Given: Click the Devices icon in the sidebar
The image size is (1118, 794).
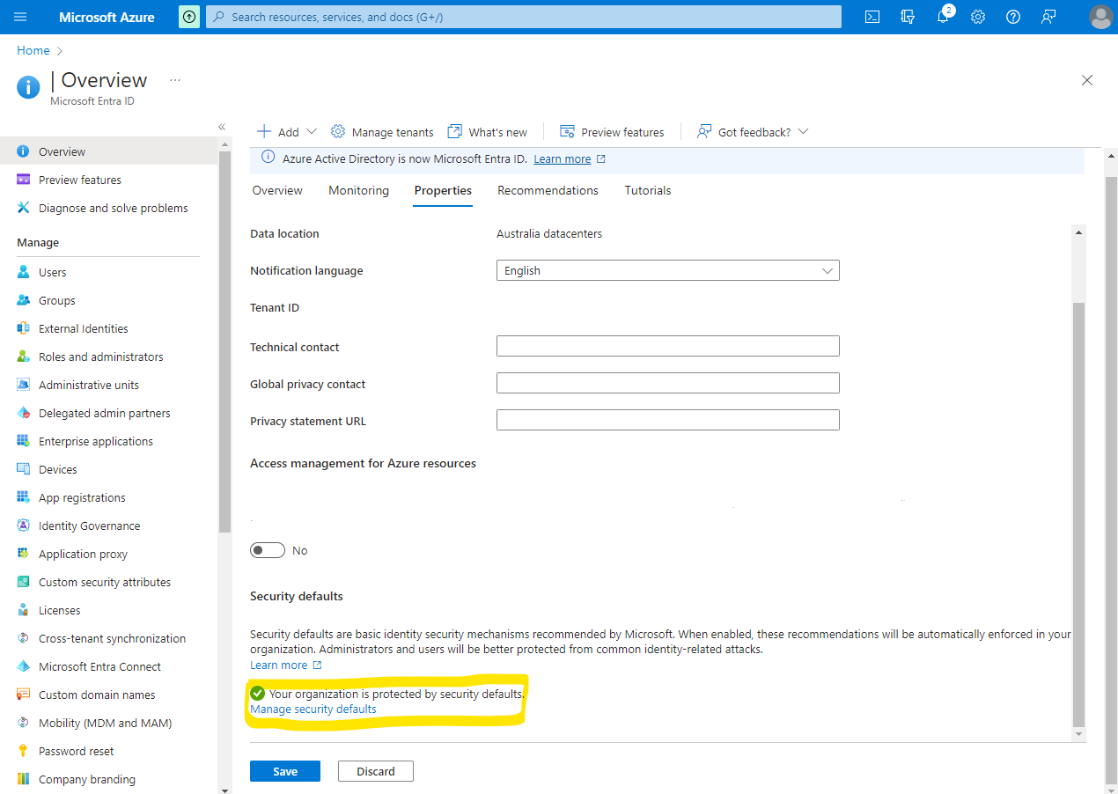Looking at the screenshot, I should point(24,469).
